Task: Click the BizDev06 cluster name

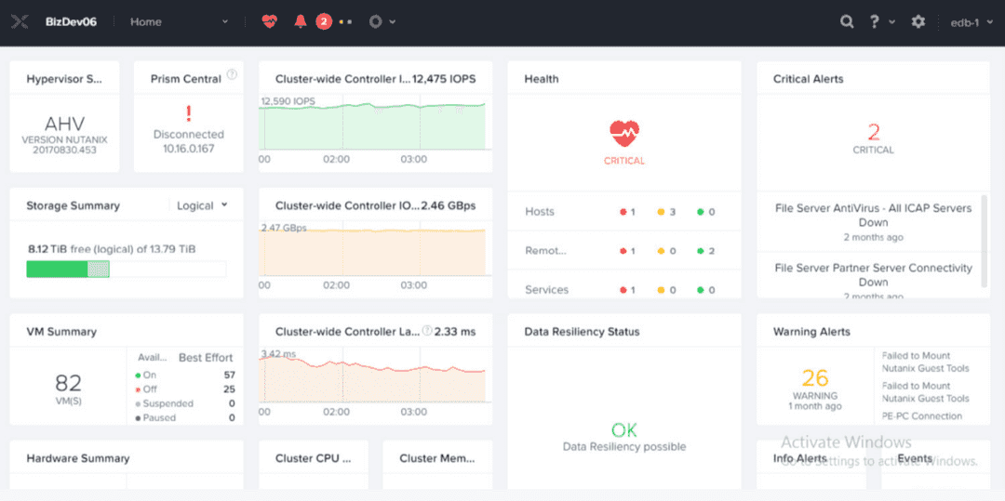Action: pyautogui.click(x=71, y=21)
